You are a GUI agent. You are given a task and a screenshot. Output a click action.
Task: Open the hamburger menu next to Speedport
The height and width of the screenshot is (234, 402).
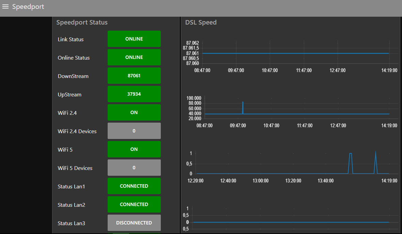[x=5, y=7]
